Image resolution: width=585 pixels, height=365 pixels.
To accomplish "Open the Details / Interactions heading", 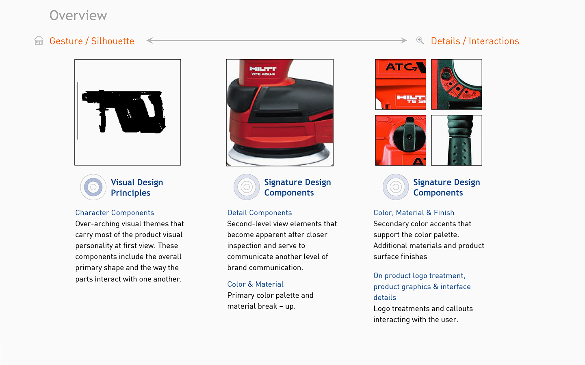I will pyautogui.click(x=475, y=41).
